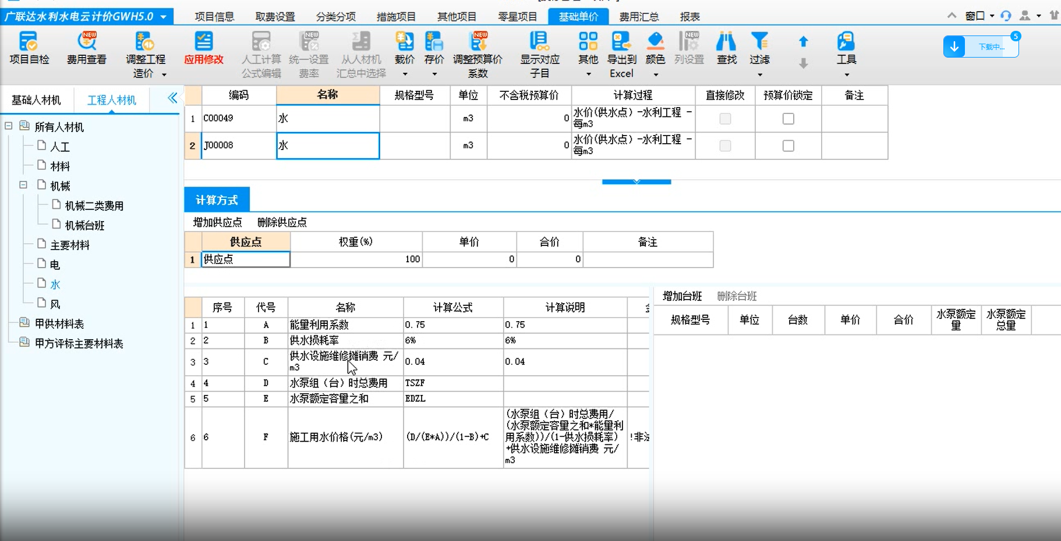
Task: Click the headset support icon
Action: click(1006, 16)
